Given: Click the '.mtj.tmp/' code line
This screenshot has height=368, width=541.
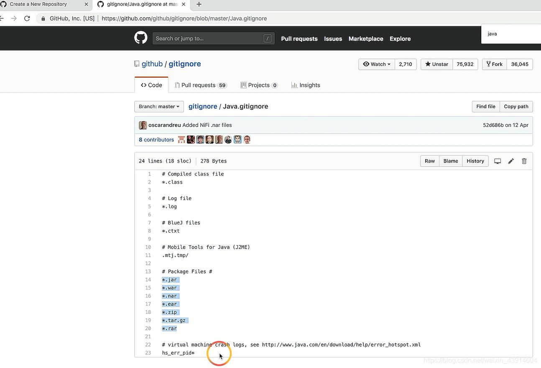Looking at the screenshot, I should pos(175,256).
